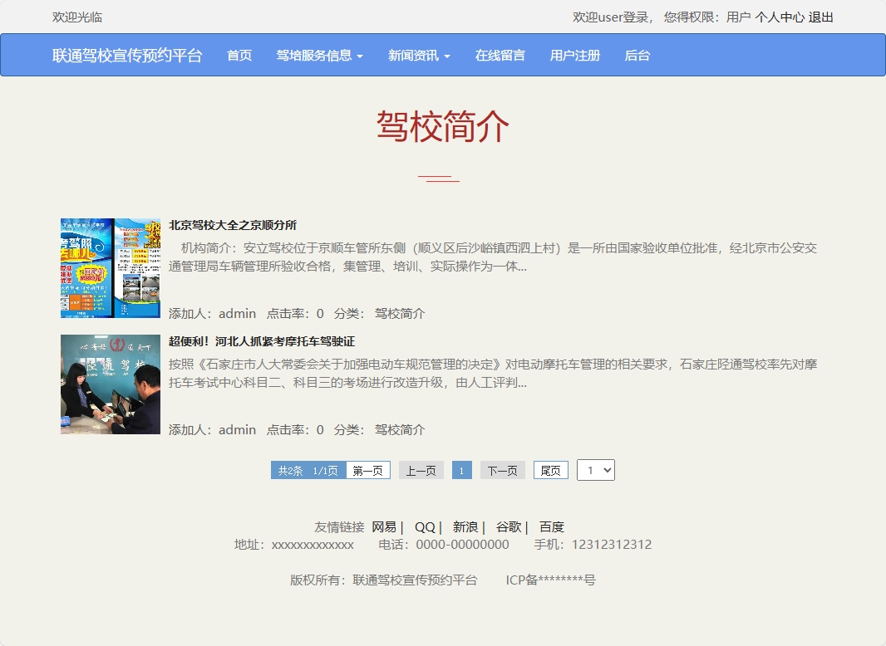
Task: Open the 用户注册 page
Action: [x=574, y=55]
